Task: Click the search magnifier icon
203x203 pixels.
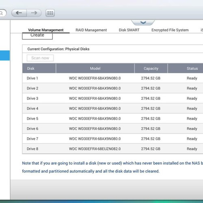Action: click(x=1, y=13)
